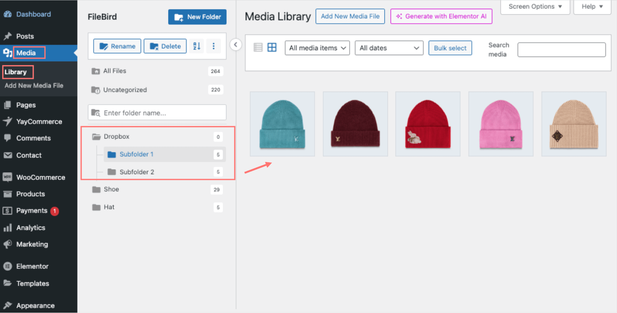Click the Search media input field
This screenshot has width=617, height=313.
point(561,50)
